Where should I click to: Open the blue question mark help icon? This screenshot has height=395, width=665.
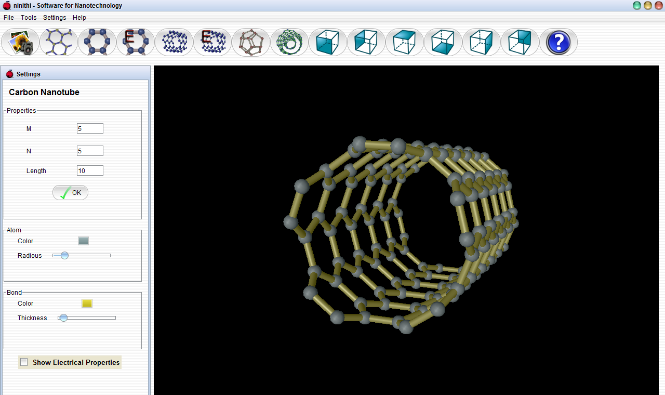(x=558, y=42)
